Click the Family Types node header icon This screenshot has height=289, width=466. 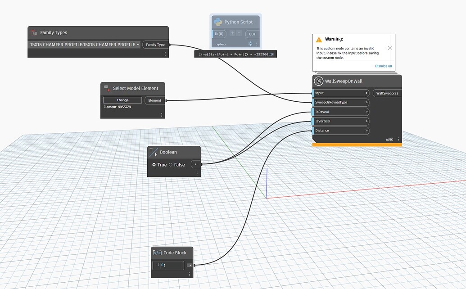[34, 32]
